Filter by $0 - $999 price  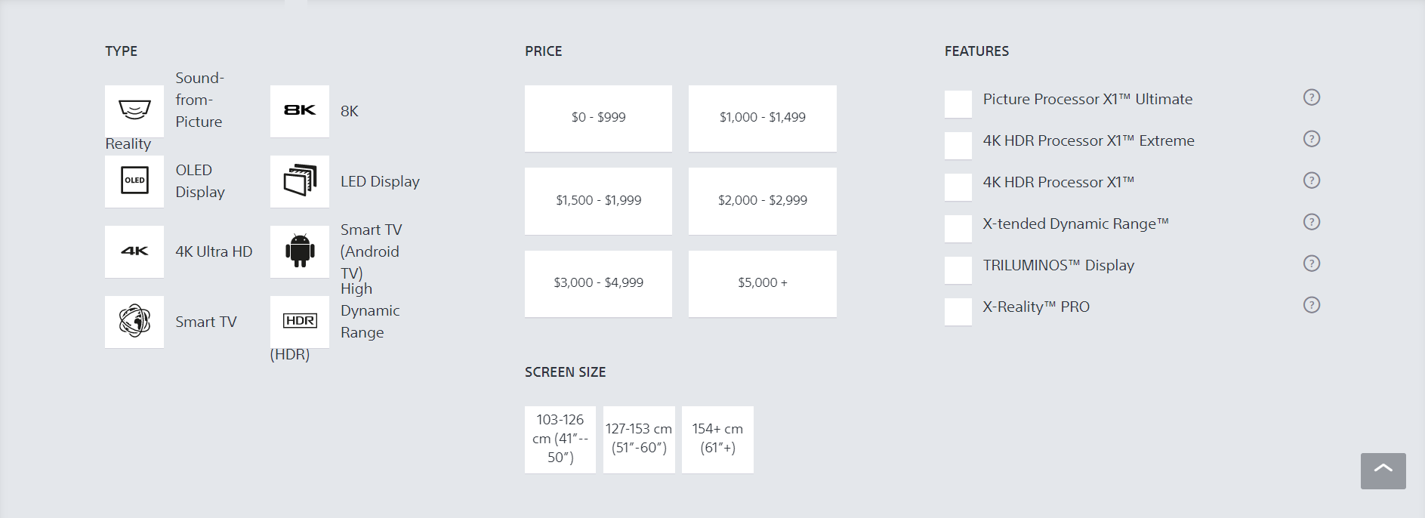tap(598, 118)
